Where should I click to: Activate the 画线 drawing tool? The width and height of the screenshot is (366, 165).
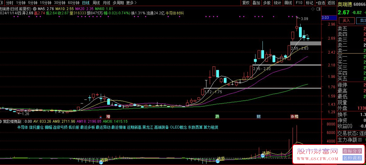pyautogui.click(x=288, y=3)
